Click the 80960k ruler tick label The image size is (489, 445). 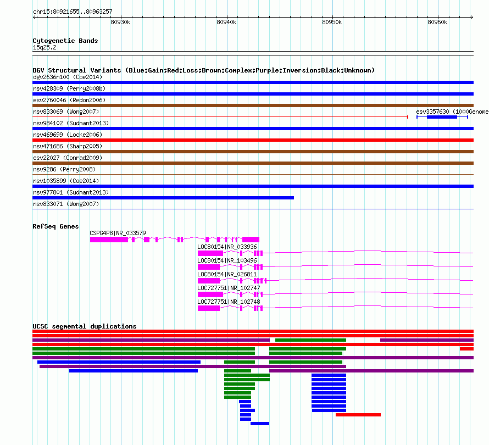click(437, 22)
